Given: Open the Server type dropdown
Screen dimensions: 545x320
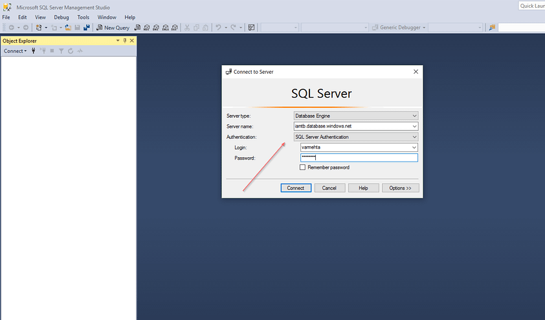Looking at the screenshot, I should 414,116.
